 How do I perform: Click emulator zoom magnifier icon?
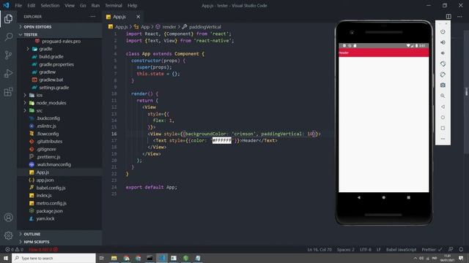tap(443, 96)
